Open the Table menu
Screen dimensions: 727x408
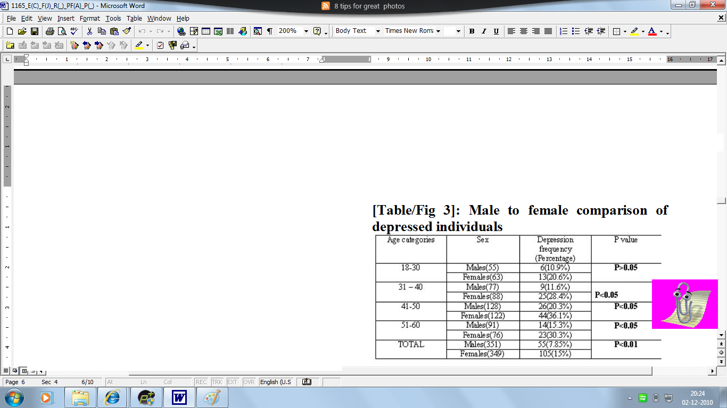[134, 18]
